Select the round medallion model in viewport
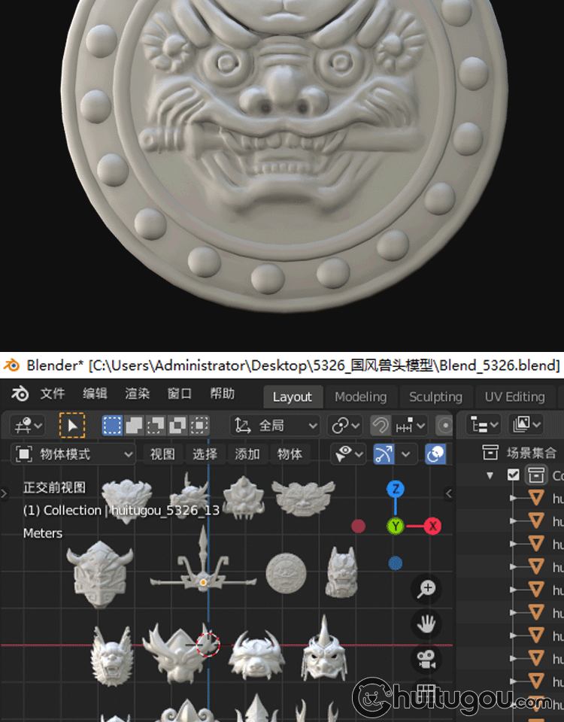 (x=286, y=573)
